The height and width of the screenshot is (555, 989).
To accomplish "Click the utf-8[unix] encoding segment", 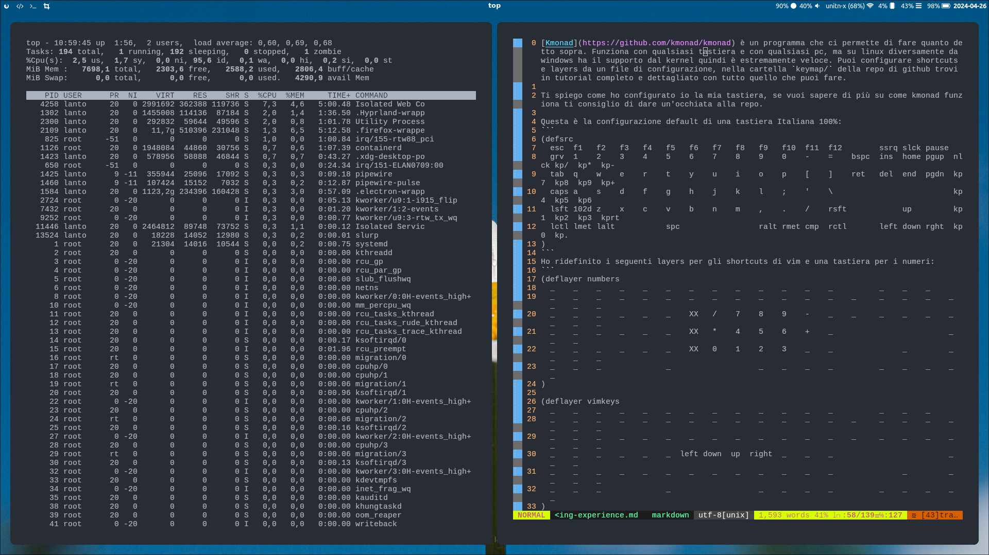I will tap(723, 515).
